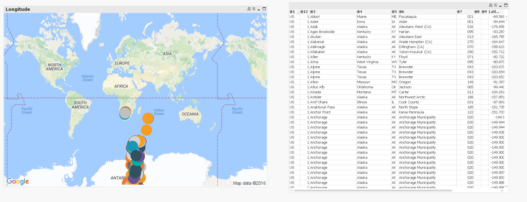
Task: Maximize the data table box
Action: (x=506, y=5)
